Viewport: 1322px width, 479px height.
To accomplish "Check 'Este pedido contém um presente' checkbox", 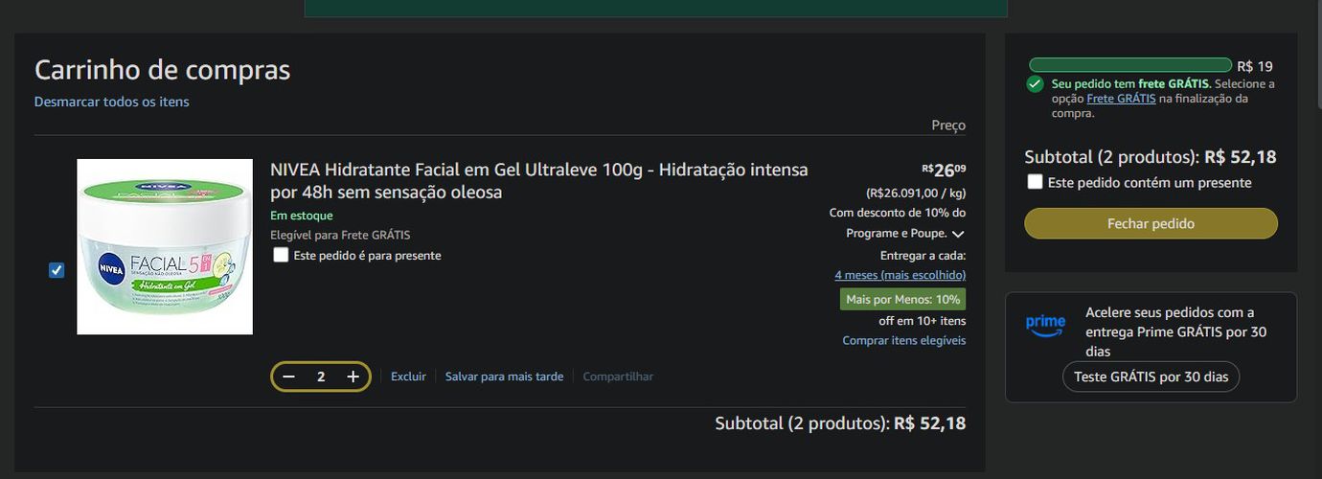I will tap(1035, 182).
